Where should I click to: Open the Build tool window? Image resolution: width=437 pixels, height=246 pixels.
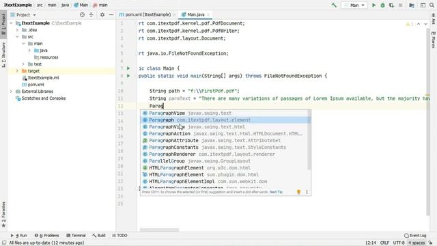pyautogui.click(x=99, y=235)
